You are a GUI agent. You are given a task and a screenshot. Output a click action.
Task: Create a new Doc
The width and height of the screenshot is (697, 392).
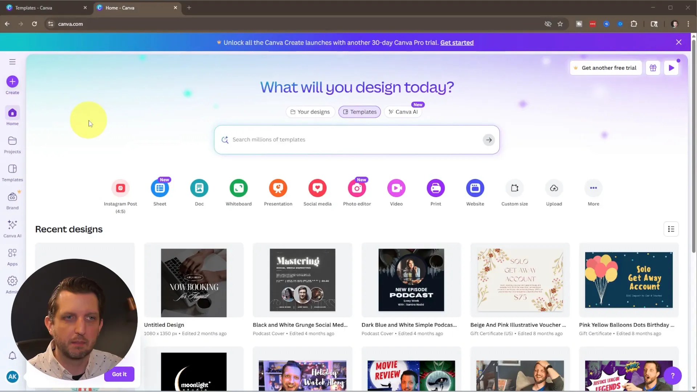tap(199, 188)
